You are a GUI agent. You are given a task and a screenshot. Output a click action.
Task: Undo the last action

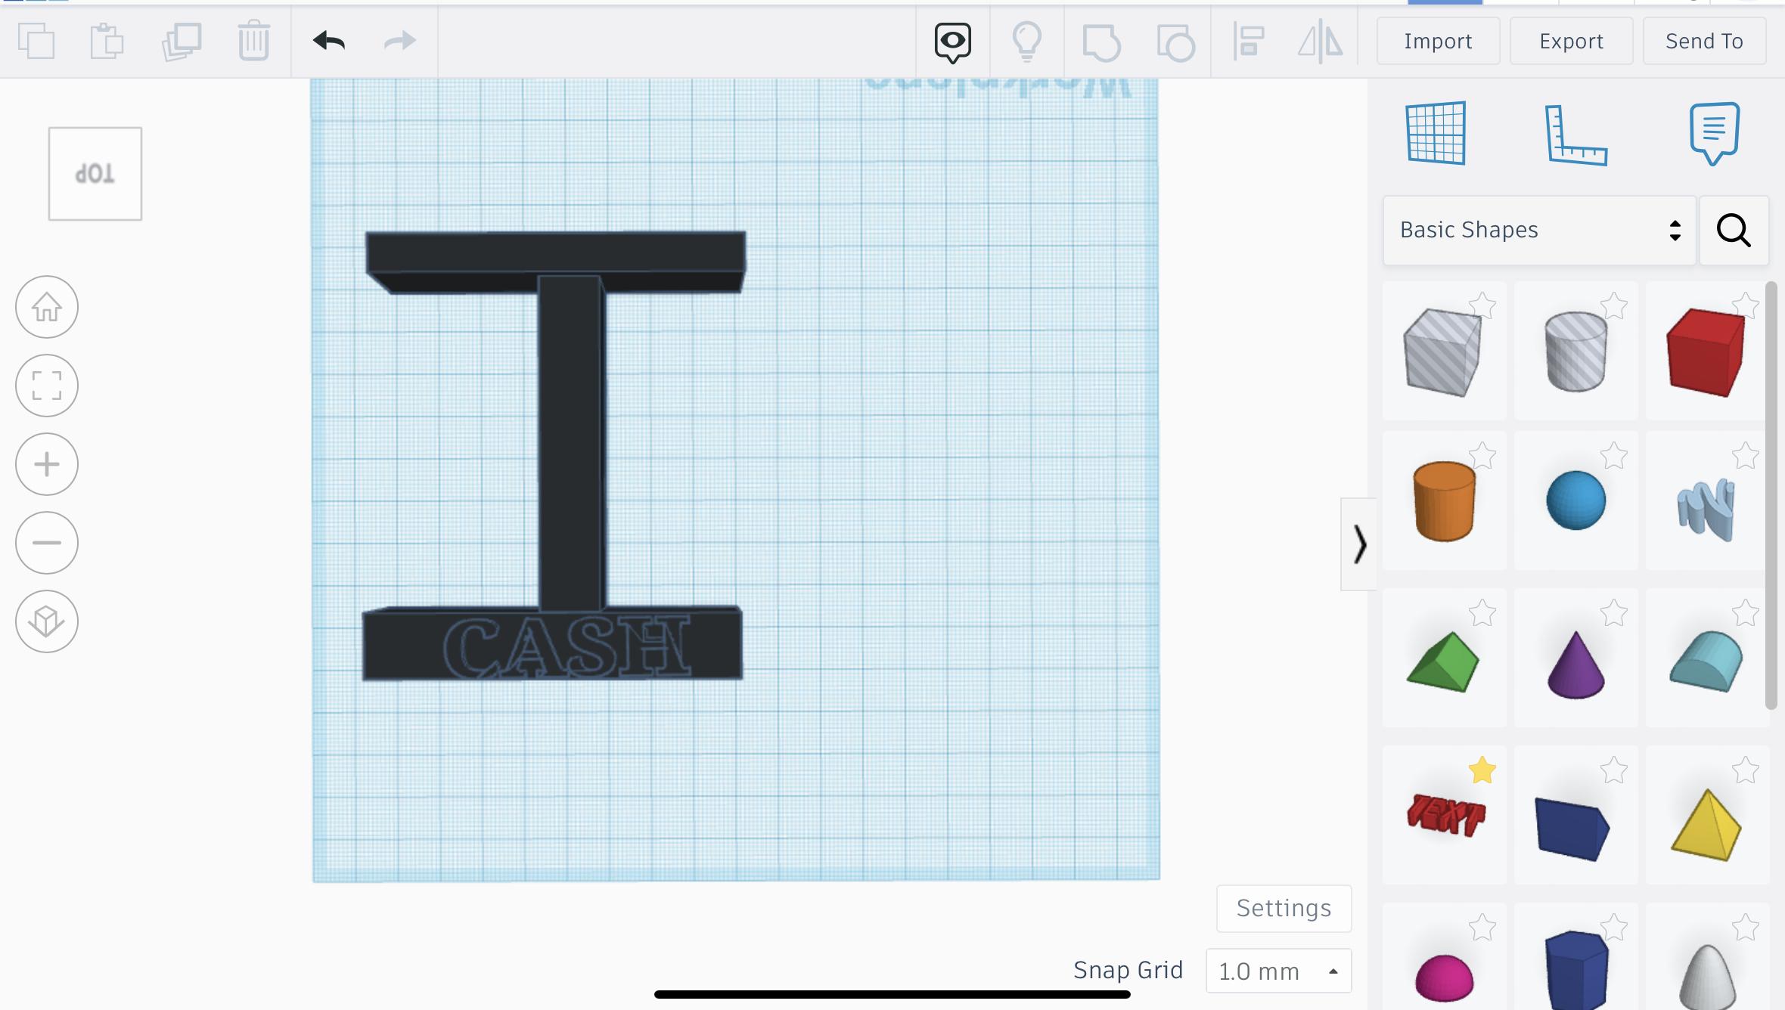(329, 41)
